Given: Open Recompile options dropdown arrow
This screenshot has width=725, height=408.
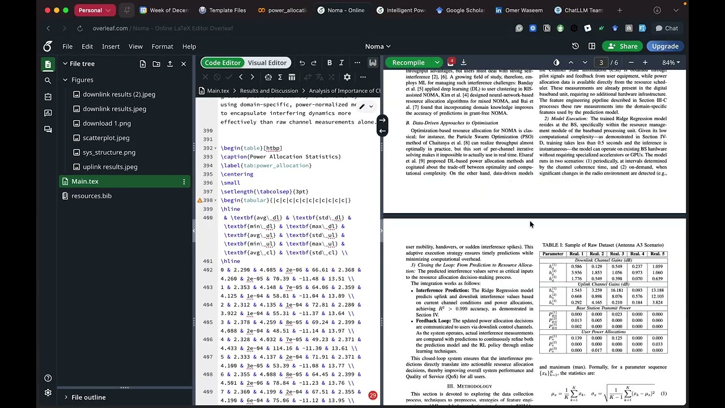Looking at the screenshot, I should tap(437, 62).
